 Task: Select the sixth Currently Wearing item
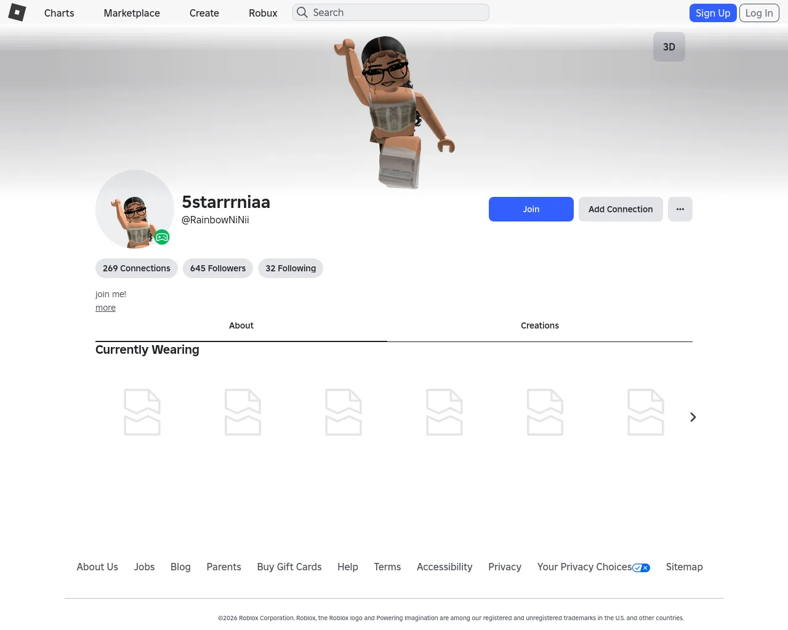[x=646, y=412]
